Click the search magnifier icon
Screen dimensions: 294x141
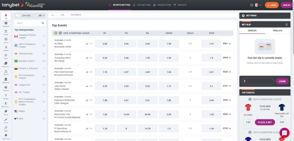43,23
